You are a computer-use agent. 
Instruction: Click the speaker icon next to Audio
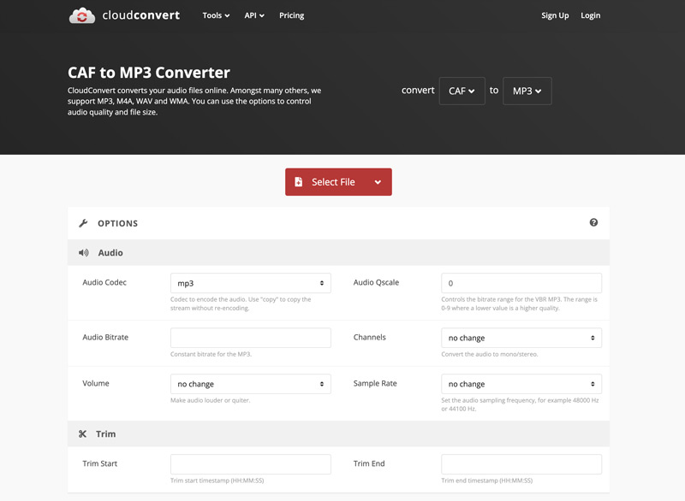coord(84,253)
